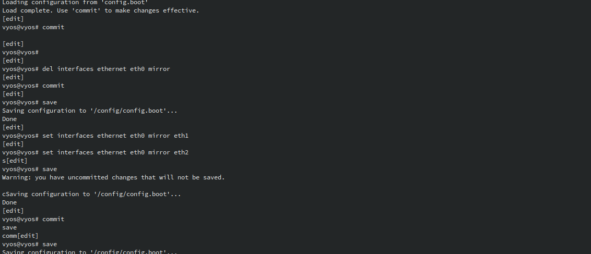Click the 'Load complete' message line
591x254 pixels.
pos(101,10)
